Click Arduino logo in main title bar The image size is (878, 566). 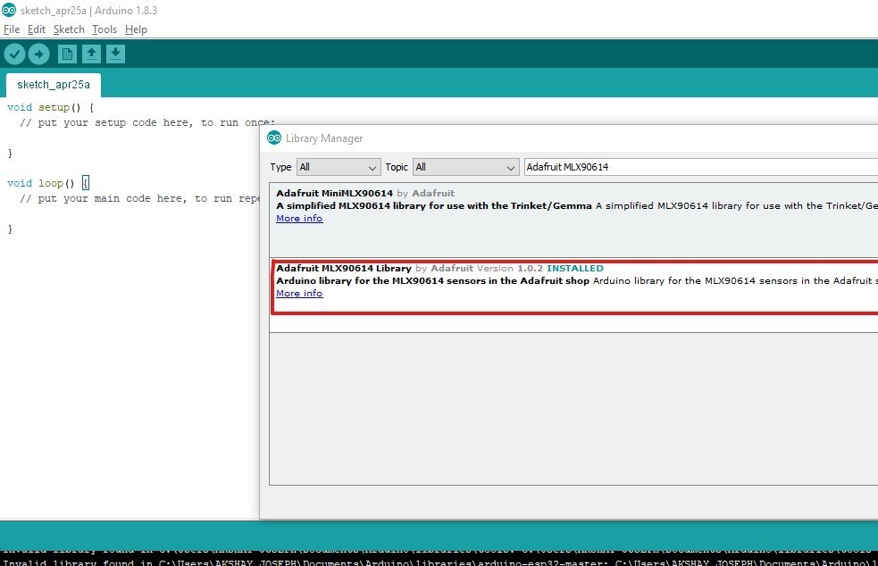point(8,10)
